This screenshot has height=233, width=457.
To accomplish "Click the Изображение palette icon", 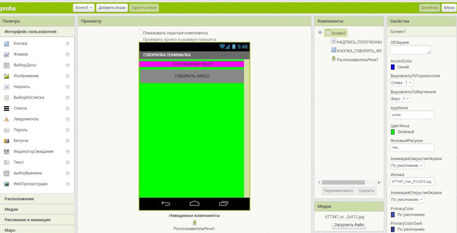I will 7,76.
